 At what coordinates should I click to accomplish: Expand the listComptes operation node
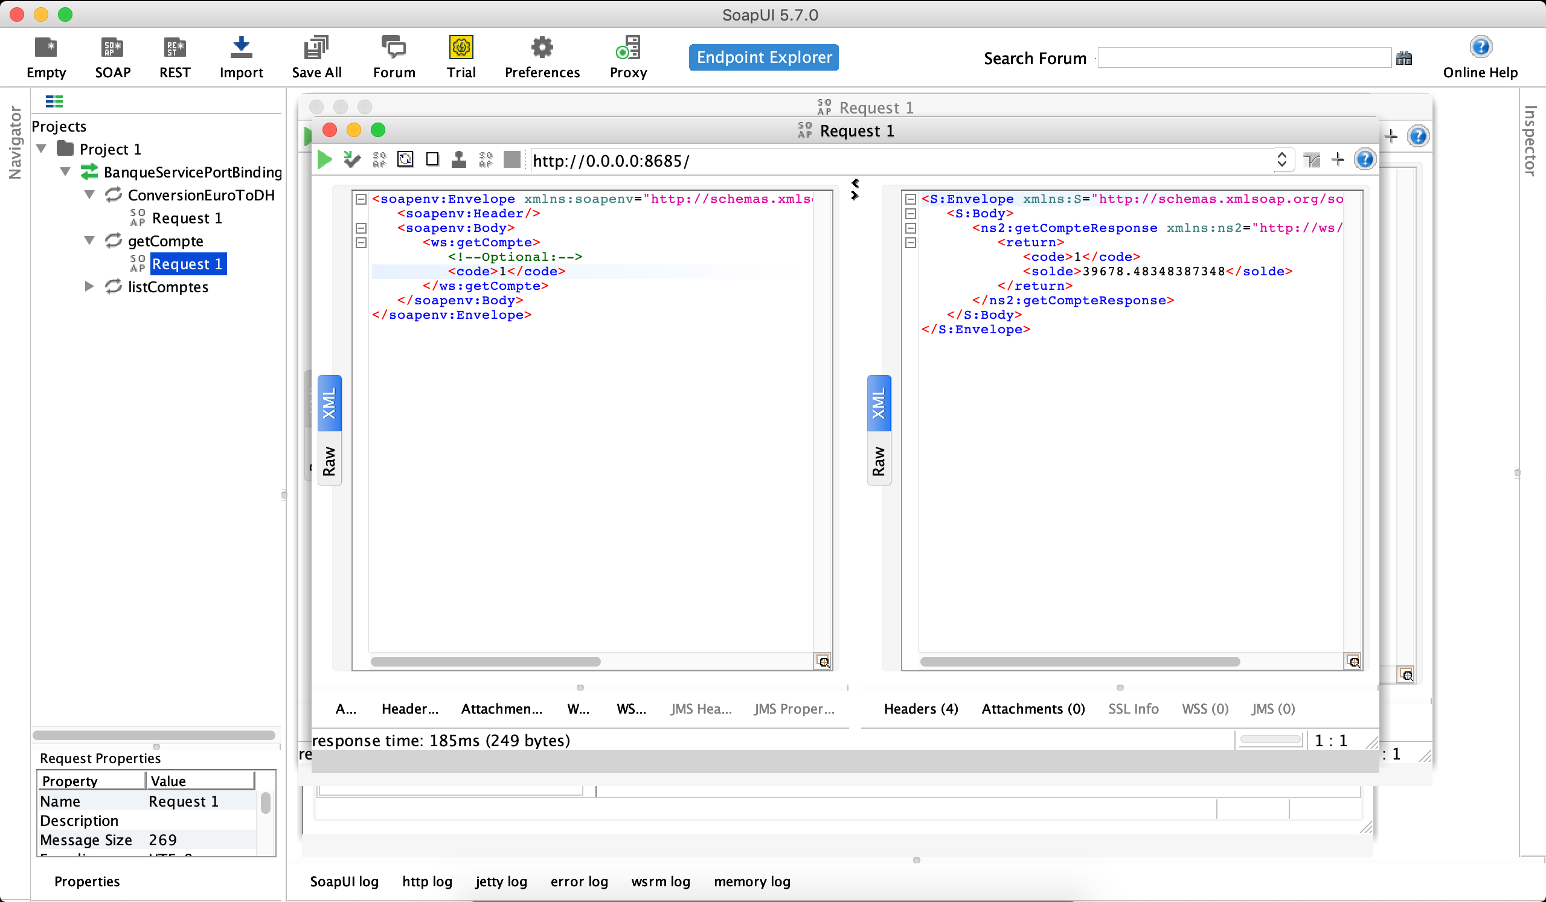click(89, 286)
